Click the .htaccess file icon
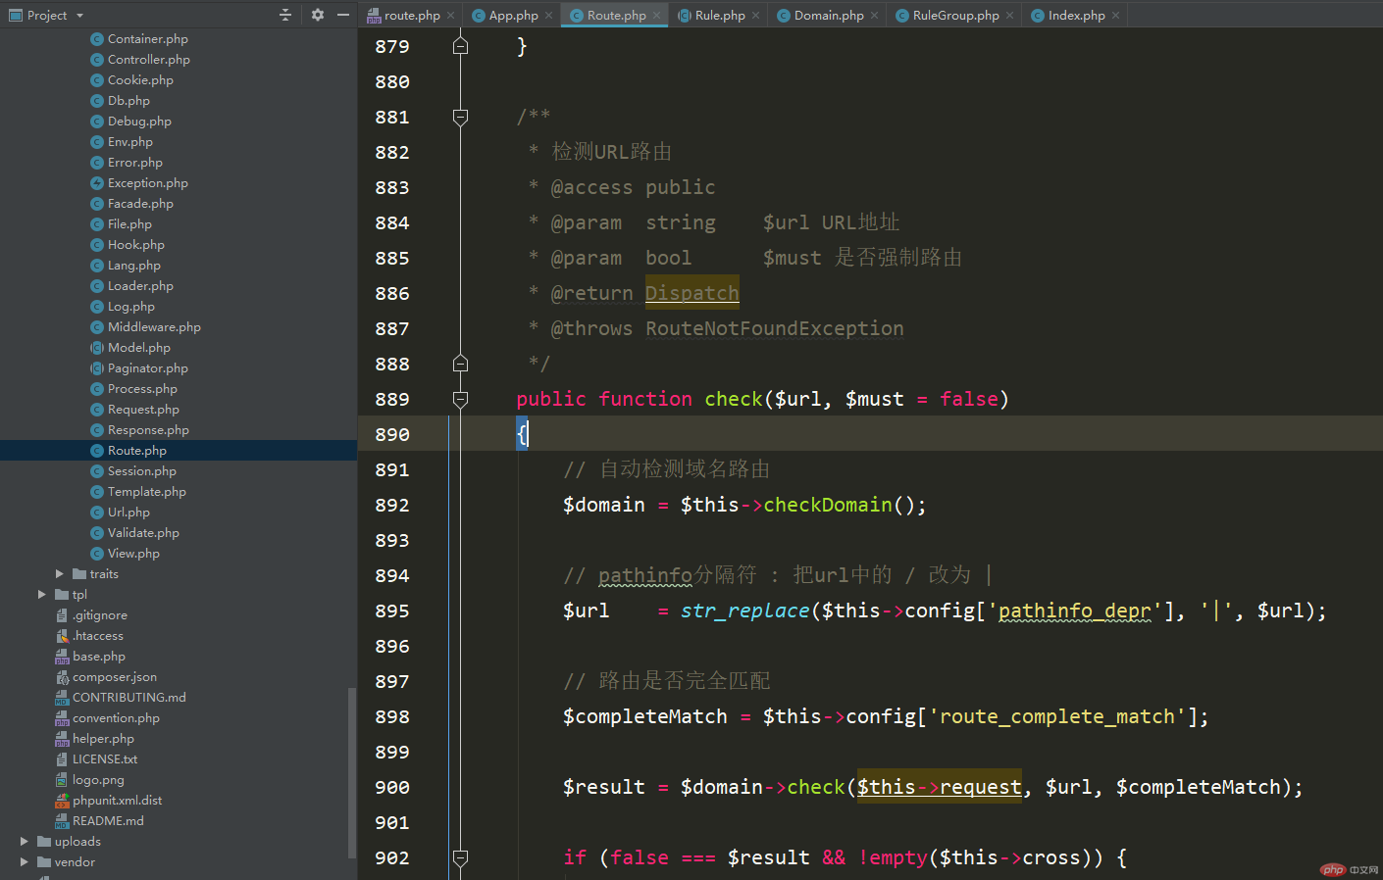Viewport: 1383px width, 880px height. pyautogui.click(x=62, y=636)
